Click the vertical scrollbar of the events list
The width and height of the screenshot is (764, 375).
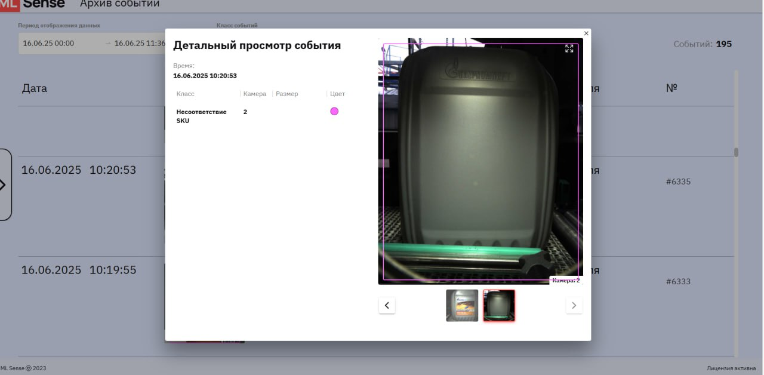click(737, 152)
